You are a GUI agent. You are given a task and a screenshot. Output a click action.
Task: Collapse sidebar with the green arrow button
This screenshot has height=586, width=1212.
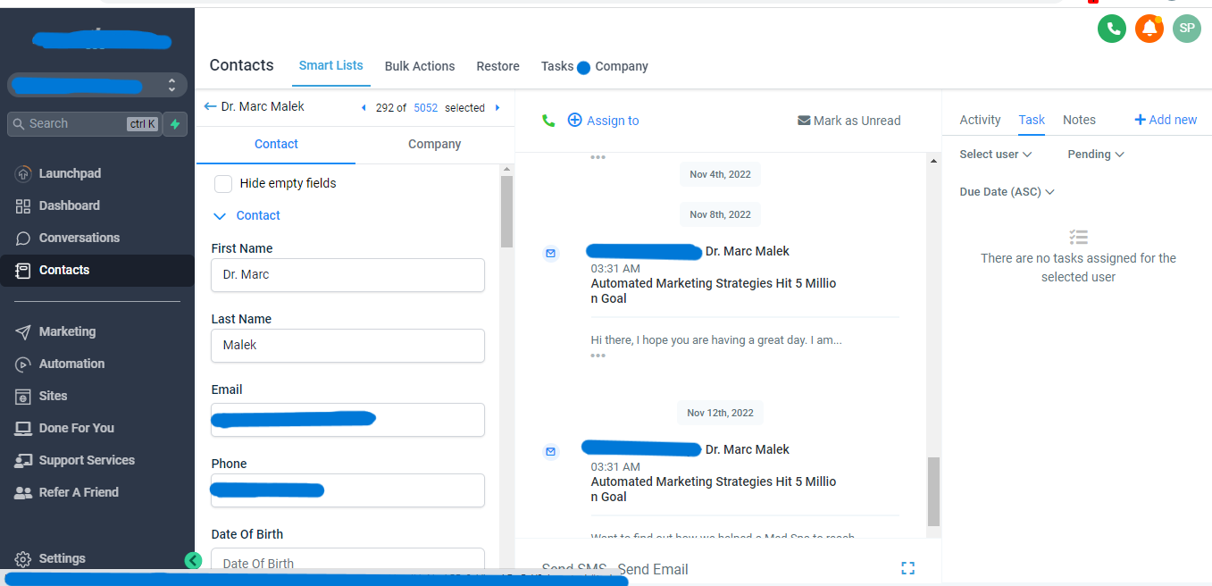pyautogui.click(x=193, y=560)
